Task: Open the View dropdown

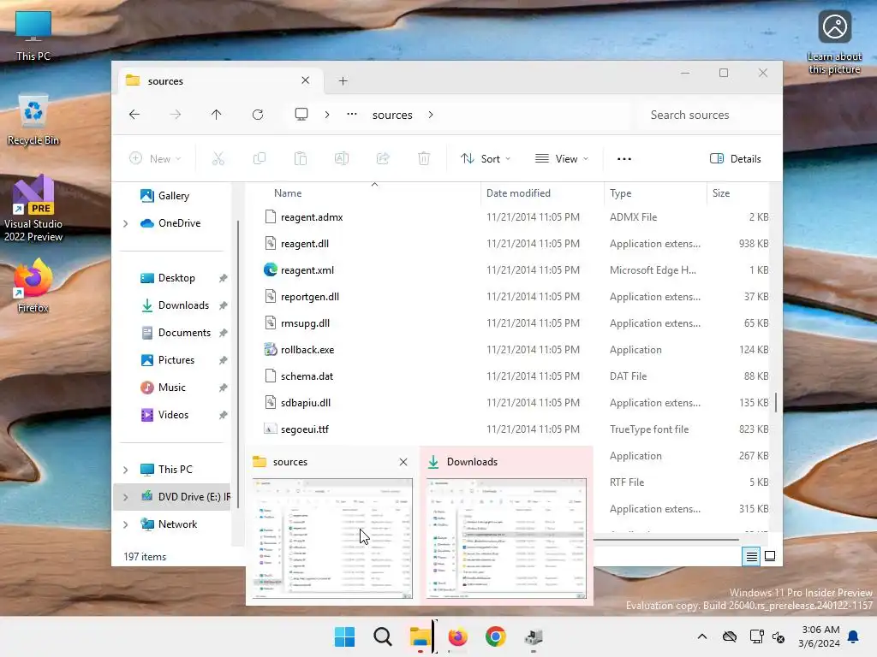Action: (x=562, y=158)
